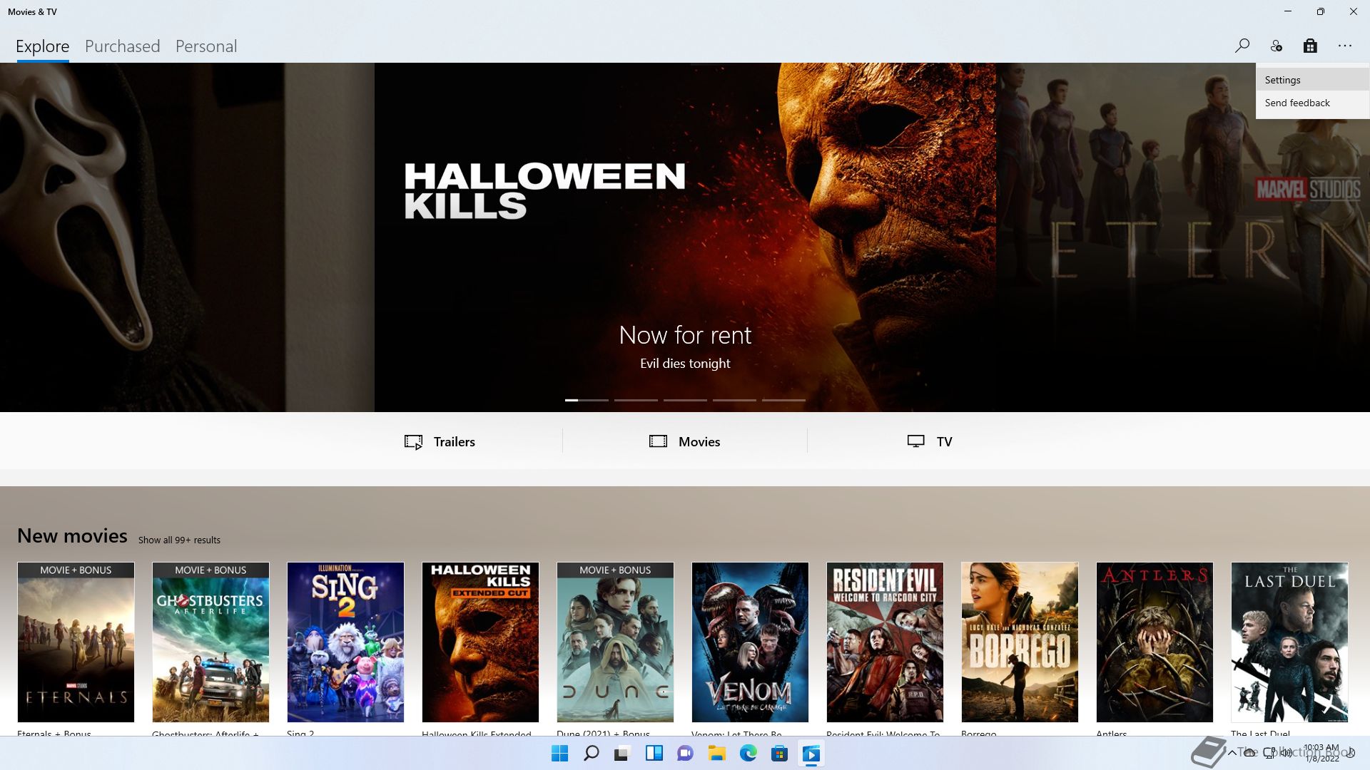Open the Antlers movie poster
The height and width of the screenshot is (770, 1370).
1155,642
